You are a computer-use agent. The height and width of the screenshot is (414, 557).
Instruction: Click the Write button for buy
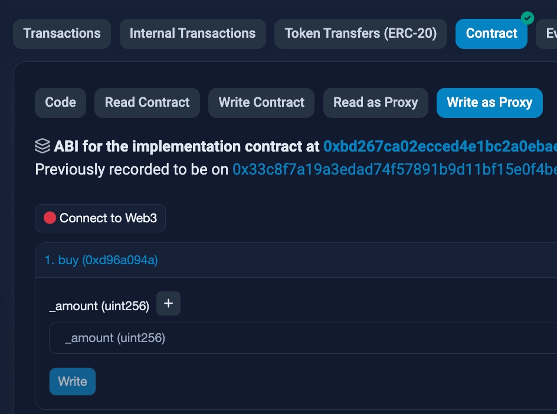72,382
